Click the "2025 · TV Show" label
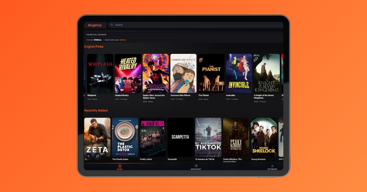367x192 pixels. click(x=121, y=99)
